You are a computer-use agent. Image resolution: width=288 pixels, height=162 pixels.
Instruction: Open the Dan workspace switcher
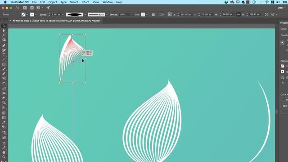click(x=282, y=8)
